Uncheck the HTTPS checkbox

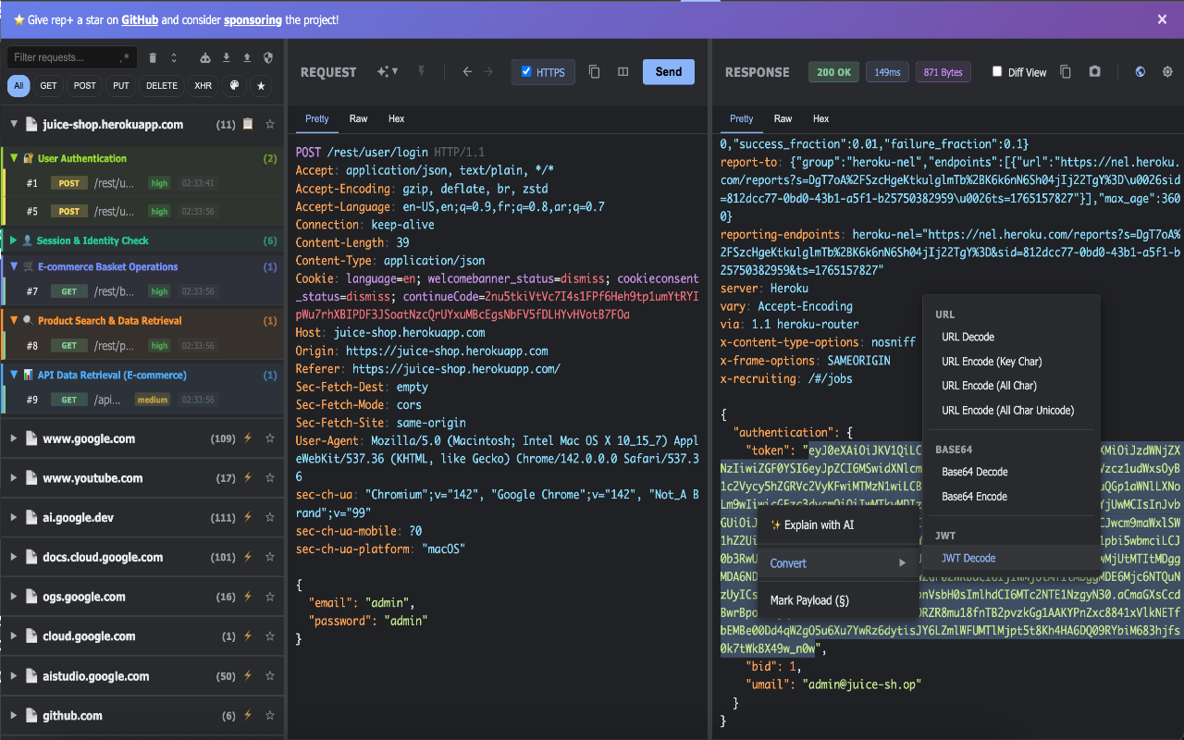tap(526, 72)
